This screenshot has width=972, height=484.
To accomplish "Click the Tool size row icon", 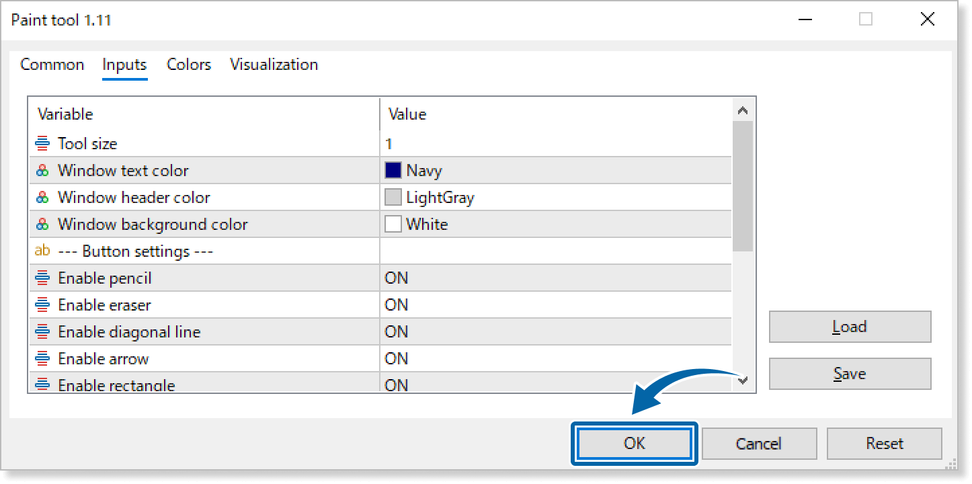I will [42, 143].
